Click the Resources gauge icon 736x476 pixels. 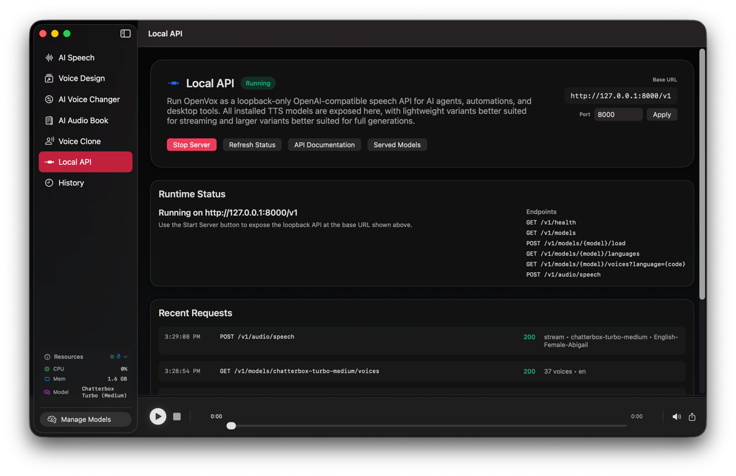point(48,356)
